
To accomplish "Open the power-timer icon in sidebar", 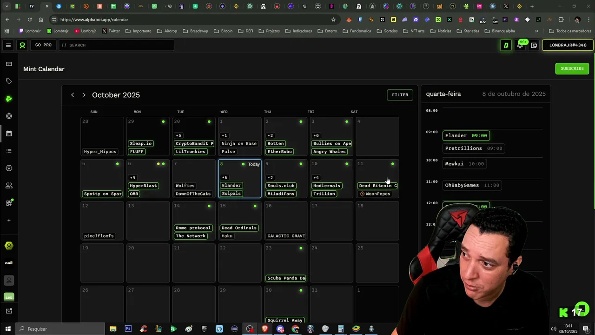I will point(9,116).
